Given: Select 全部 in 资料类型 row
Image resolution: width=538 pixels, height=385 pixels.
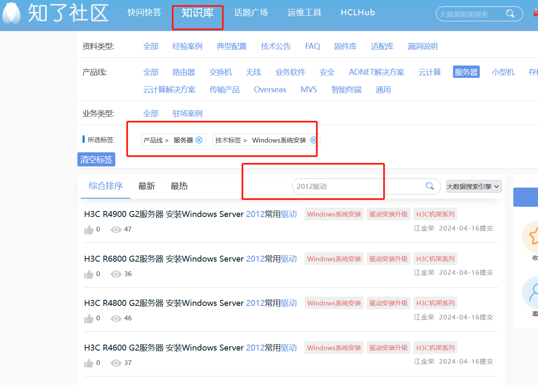Looking at the screenshot, I should coord(151,46).
